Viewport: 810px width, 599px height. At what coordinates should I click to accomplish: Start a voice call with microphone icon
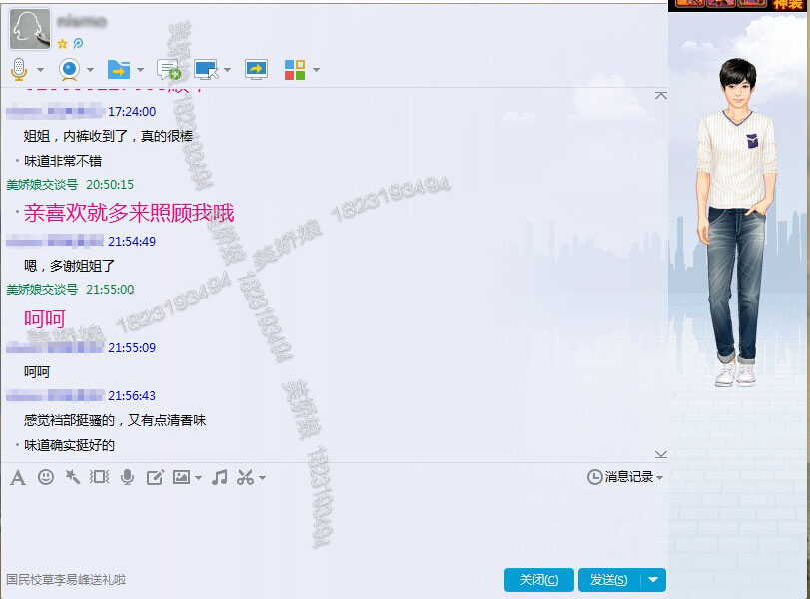[x=18, y=70]
